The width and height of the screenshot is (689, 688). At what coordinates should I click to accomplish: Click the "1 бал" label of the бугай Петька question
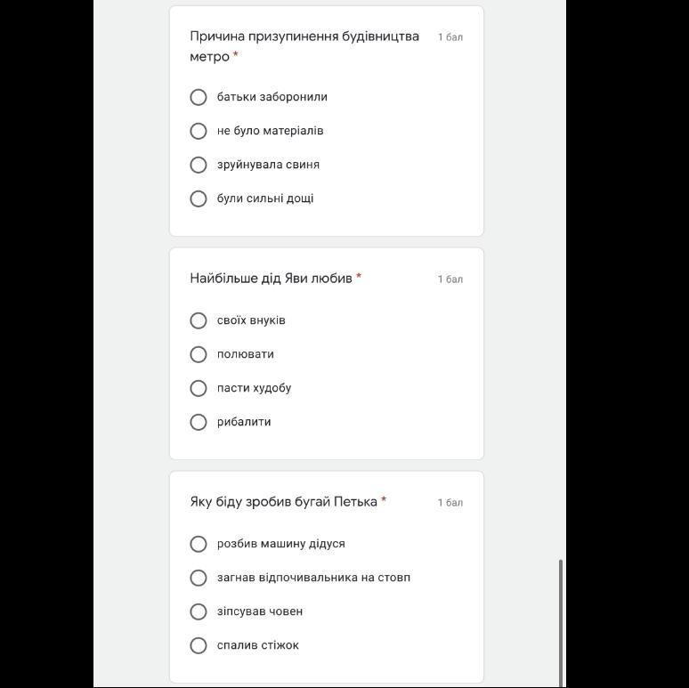click(x=450, y=503)
